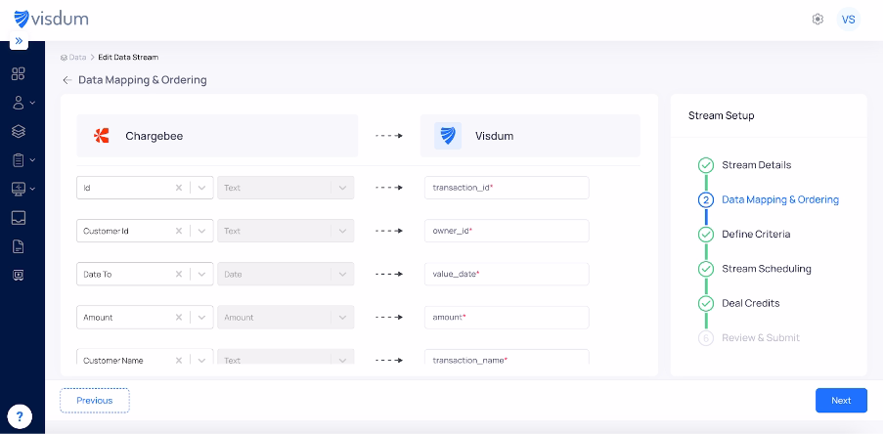Click the Chargebee source label
884x434 pixels.
pos(154,136)
